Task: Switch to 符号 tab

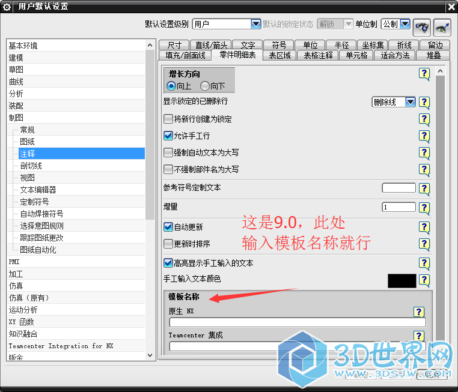Action: pos(279,45)
